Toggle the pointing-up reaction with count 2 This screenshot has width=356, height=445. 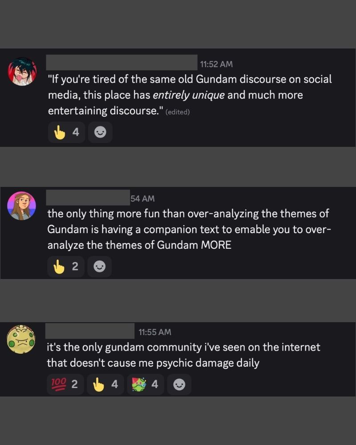pos(66,267)
